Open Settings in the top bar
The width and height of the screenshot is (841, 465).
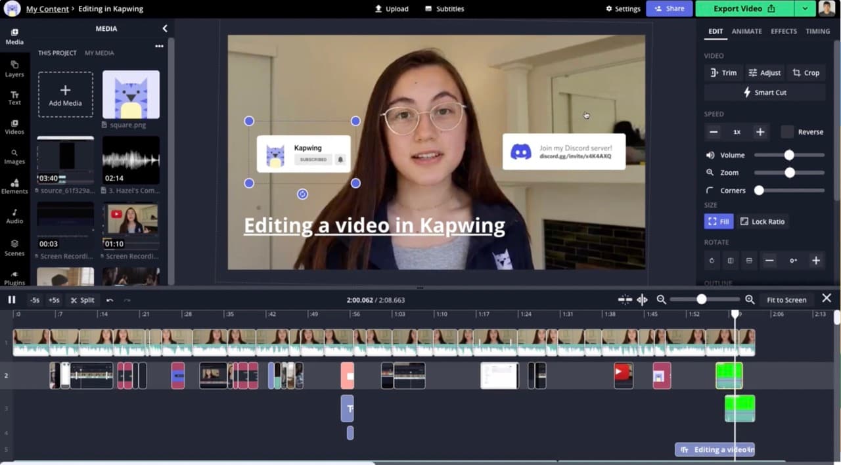pyautogui.click(x=623, y=9)
